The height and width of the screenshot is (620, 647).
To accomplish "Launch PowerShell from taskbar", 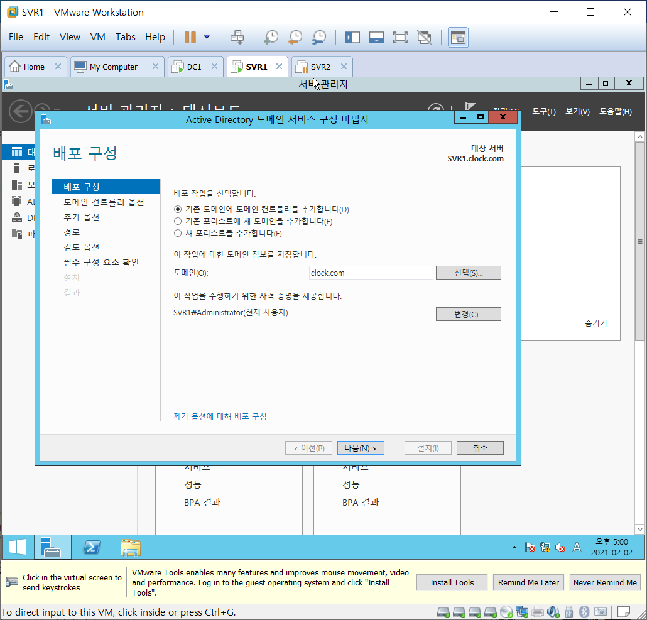I will tap(91, 547).
